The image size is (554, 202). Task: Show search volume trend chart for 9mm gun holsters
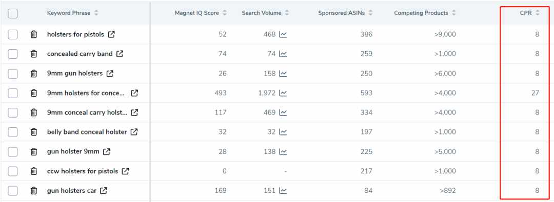point(283,74)
